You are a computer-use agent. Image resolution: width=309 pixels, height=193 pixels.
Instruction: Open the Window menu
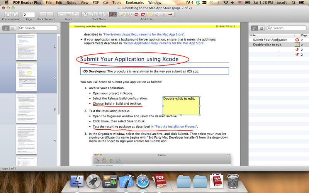click(155, 3)
